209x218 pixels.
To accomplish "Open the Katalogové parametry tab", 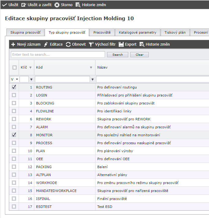I will [x=137, y=32].
